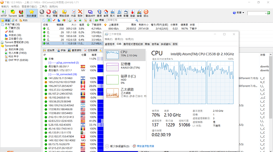
Task: Click the Forum toolbar icon
Action: (x=139, y=13)
